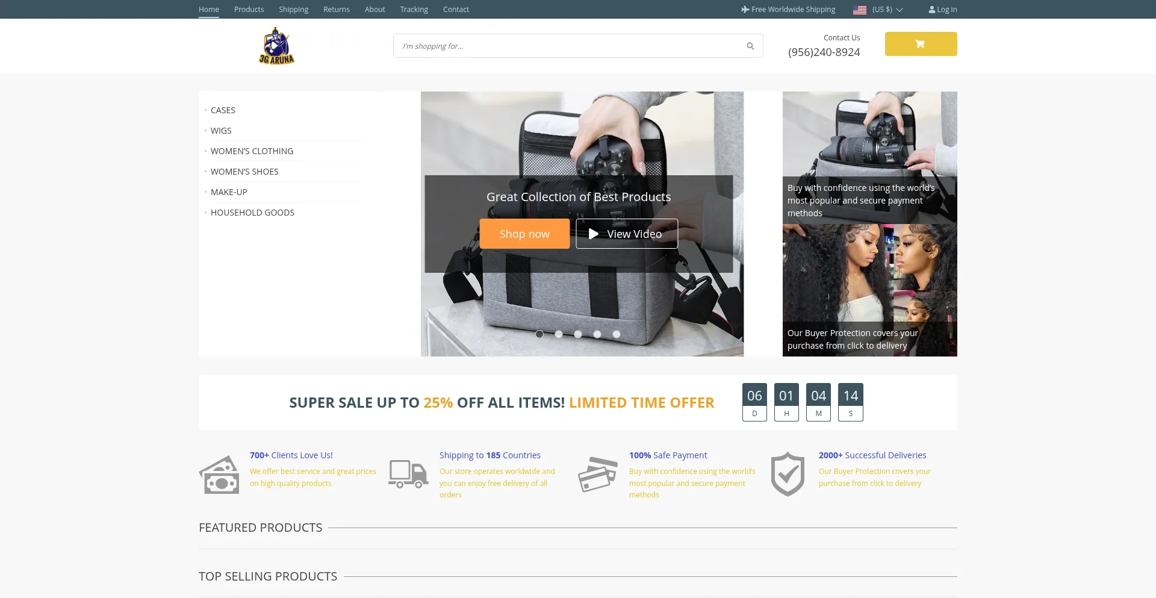Screen dimensions: 1156x598
Task: Click the credit cards safe payment icon
Action: point(598,475)
